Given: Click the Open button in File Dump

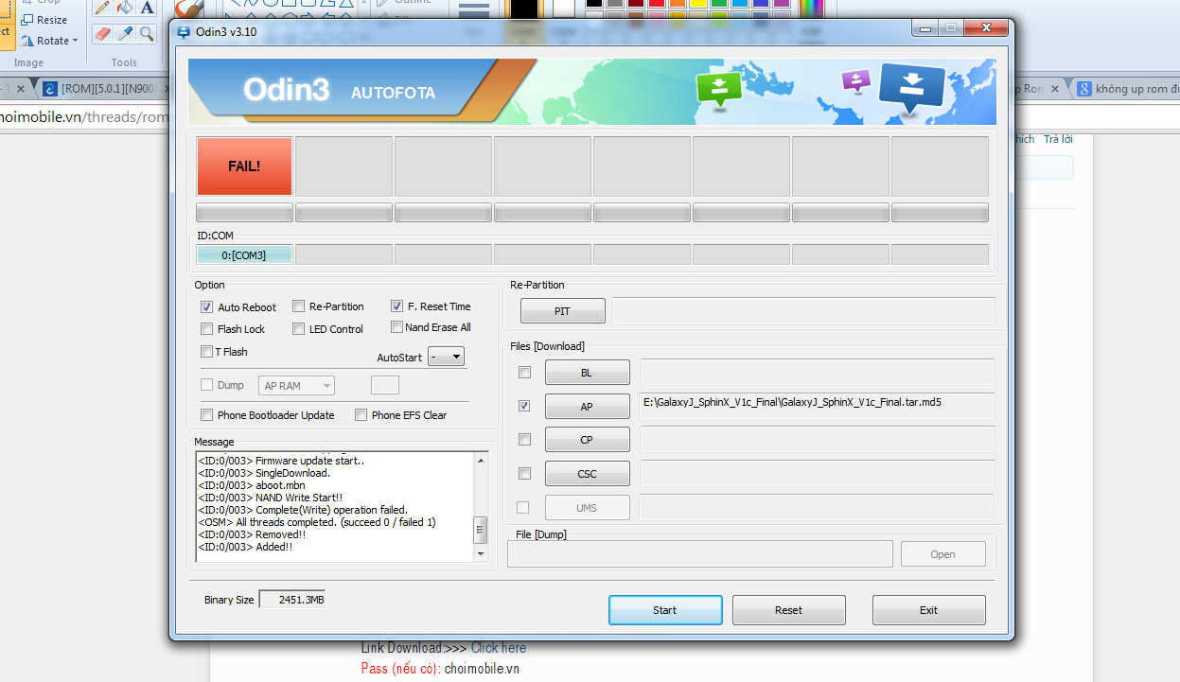Looking at the screenshot, I should point(942,554).
